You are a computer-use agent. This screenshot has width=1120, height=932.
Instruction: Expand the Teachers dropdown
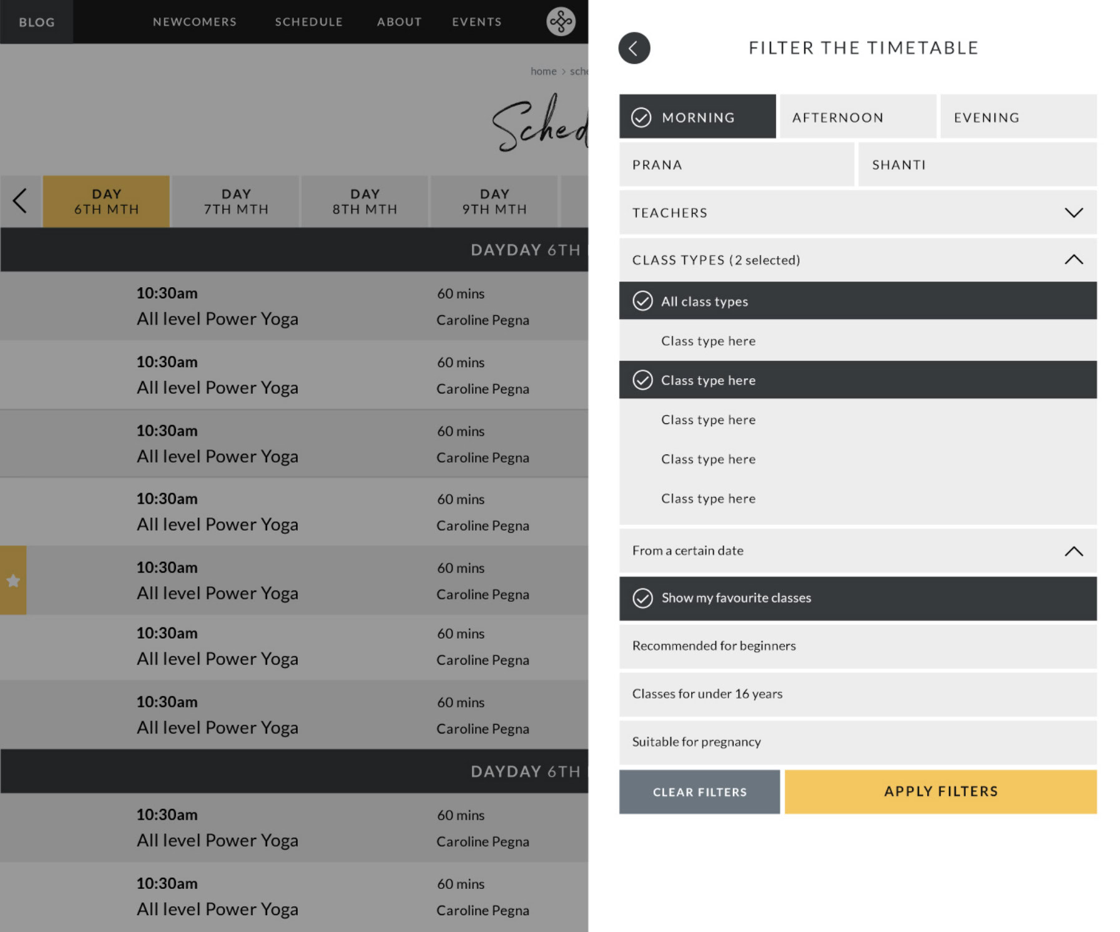tap(858, 213)
